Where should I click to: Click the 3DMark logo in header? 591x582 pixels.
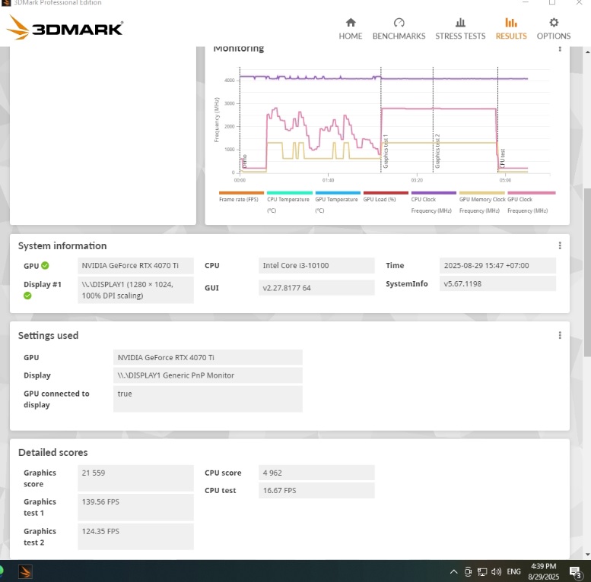pos(65,29)
